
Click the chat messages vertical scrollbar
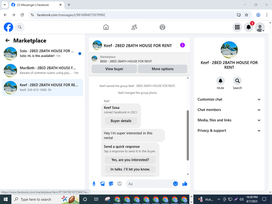point(188,135)
